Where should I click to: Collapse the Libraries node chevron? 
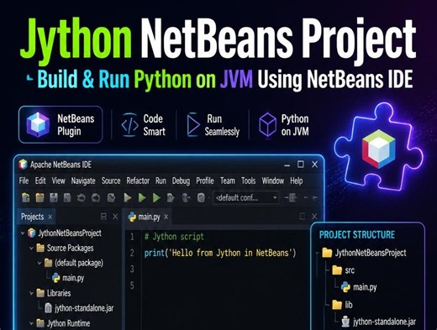[x=32, y=293]
